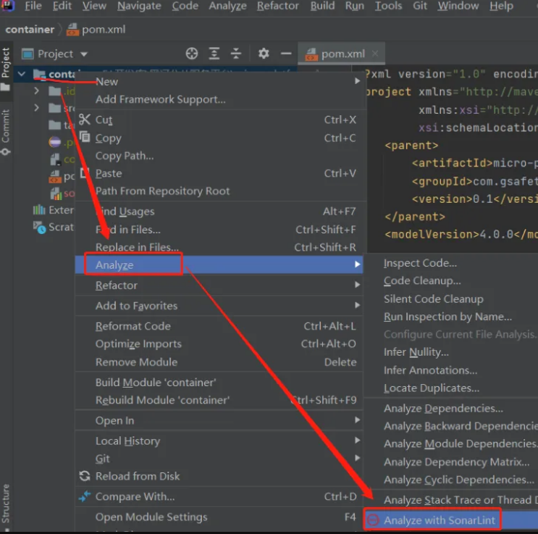Open the File menu
The image size is (538, 534).
pyautogui.click(x=33, y=6)
